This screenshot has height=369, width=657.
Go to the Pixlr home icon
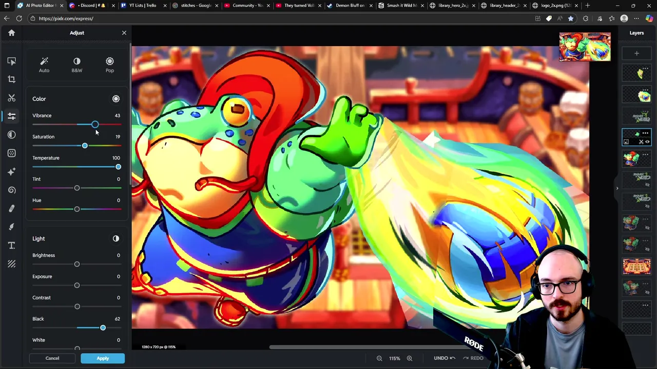coord(11,33)
